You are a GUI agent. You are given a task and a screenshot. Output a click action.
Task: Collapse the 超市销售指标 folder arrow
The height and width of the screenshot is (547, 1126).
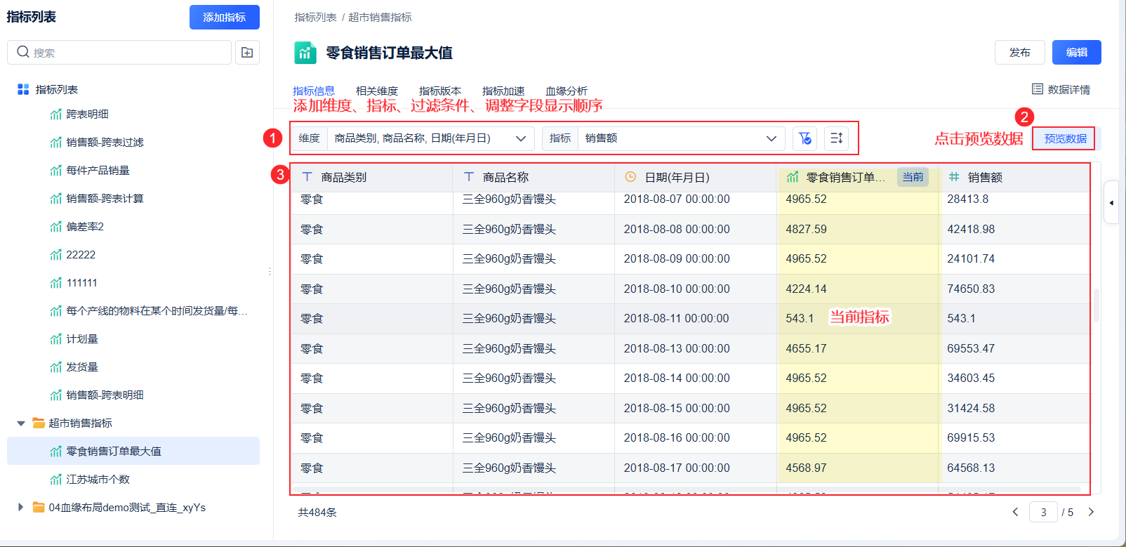21,423
